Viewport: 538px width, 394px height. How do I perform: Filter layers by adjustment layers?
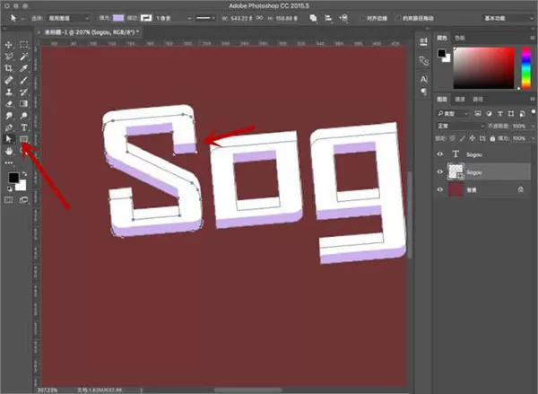pyautogui.click(x=489, y=113)
